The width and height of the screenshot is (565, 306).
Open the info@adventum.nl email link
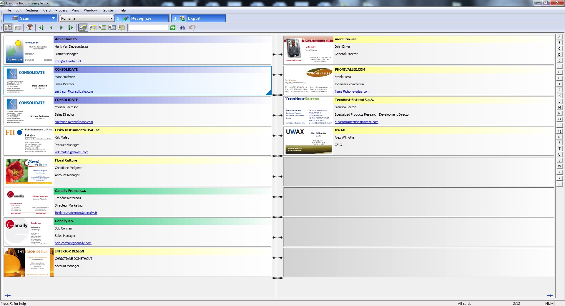[68, 61]
